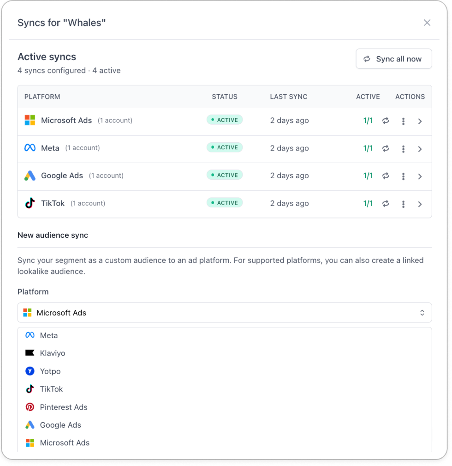452x466 pixels.
Task: Click the ACTIVE status badge for Google Ads
Action: click(x=225, y=175)
